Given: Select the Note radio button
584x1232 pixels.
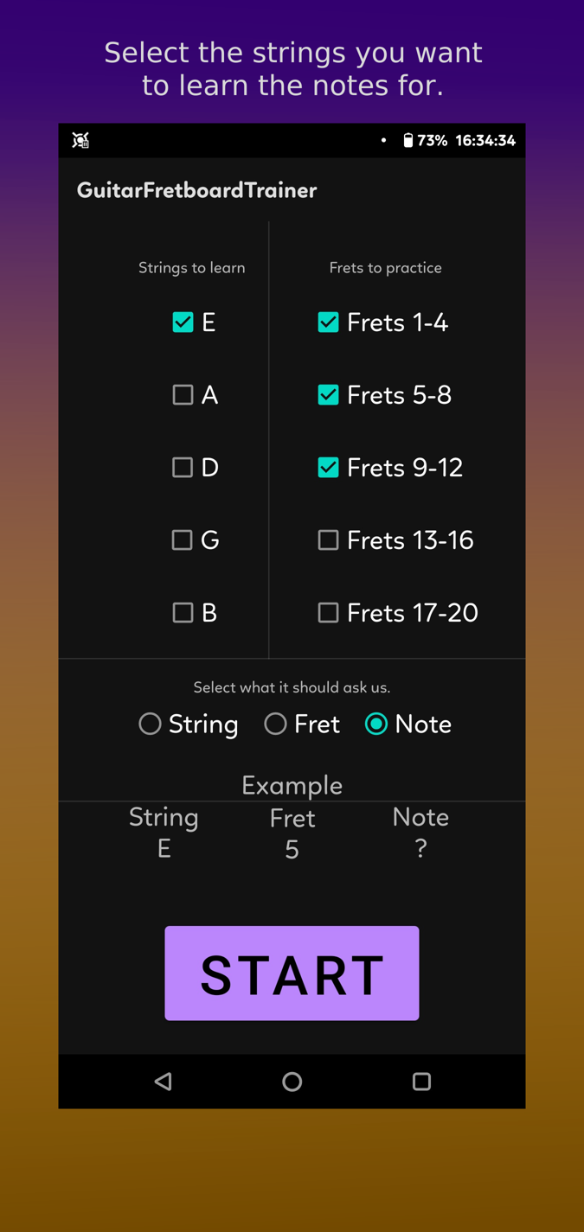Looking at the screenshot, I should tap(376, 724).
